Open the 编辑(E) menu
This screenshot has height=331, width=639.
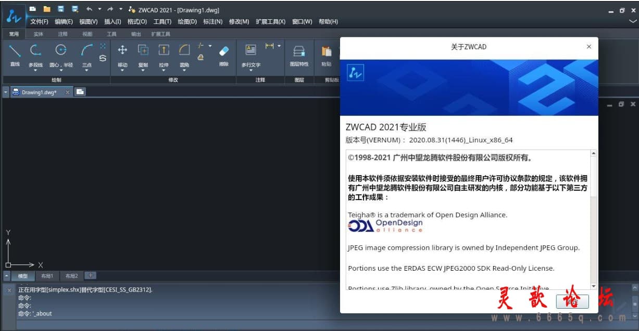point(64,22)
